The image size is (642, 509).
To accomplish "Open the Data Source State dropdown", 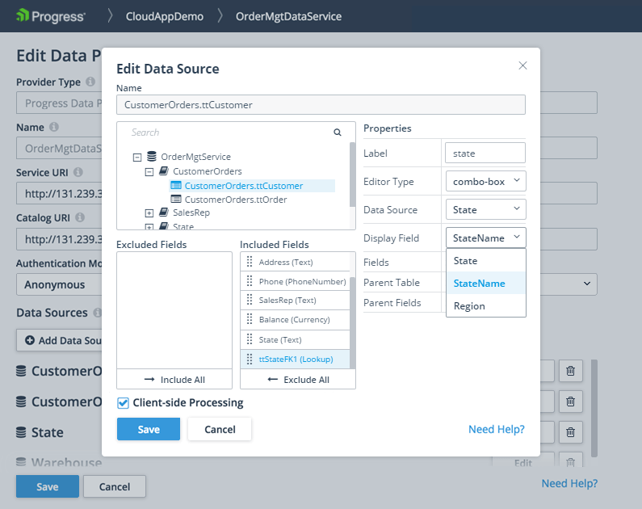I will (485, 210).
